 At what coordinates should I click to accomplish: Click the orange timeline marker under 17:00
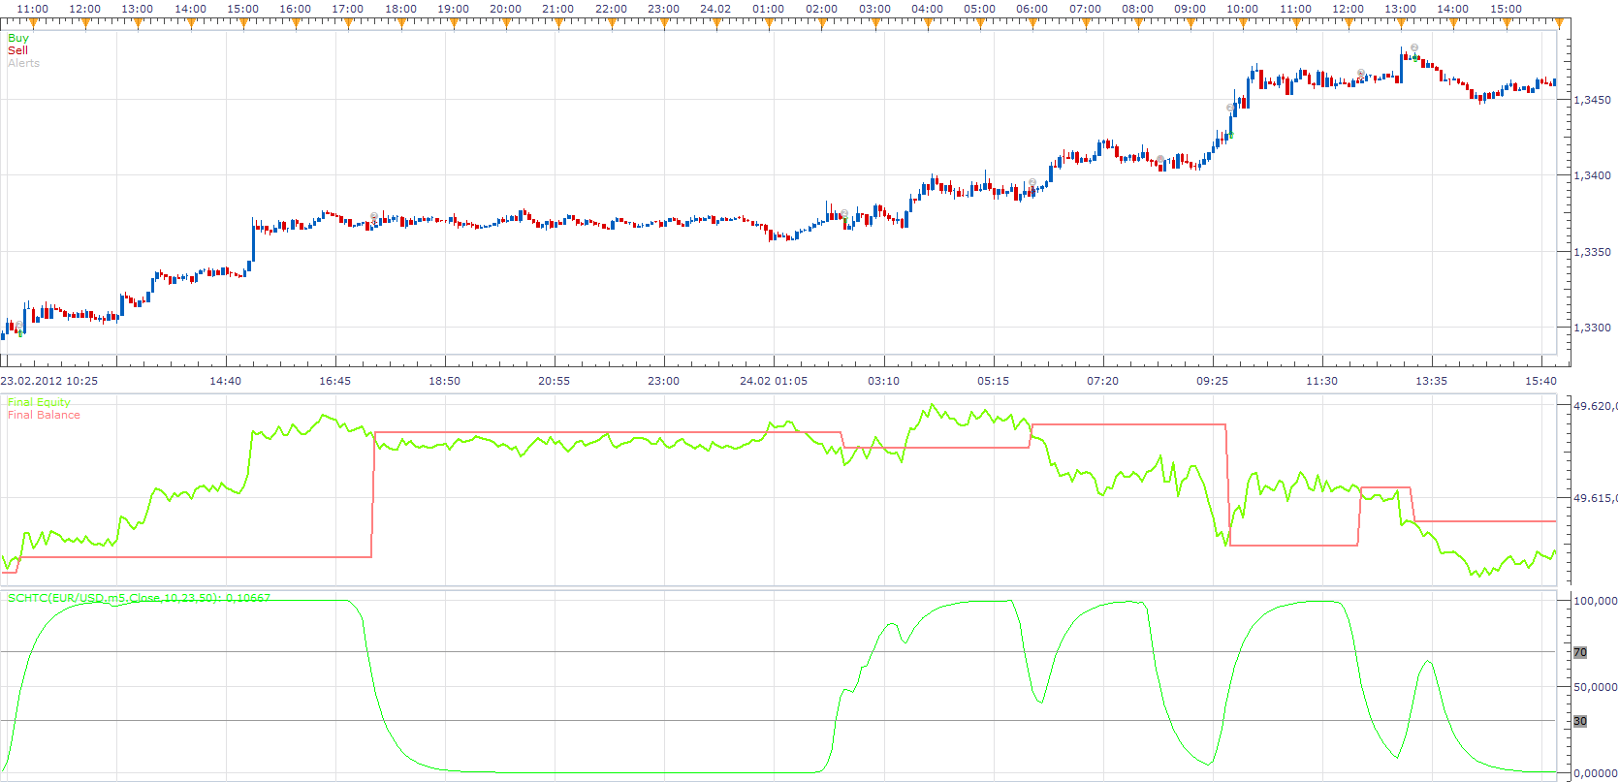pyautogui.click(x=347, y=24)
